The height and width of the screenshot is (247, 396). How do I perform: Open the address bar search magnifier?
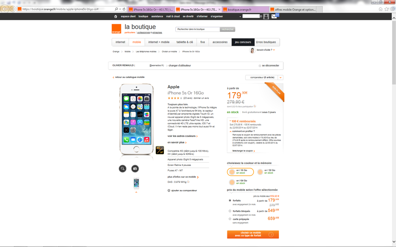pos(116,9)
